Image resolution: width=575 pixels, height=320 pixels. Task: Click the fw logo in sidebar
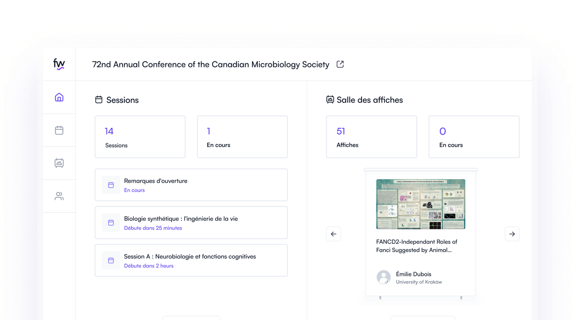pos(59,64)
